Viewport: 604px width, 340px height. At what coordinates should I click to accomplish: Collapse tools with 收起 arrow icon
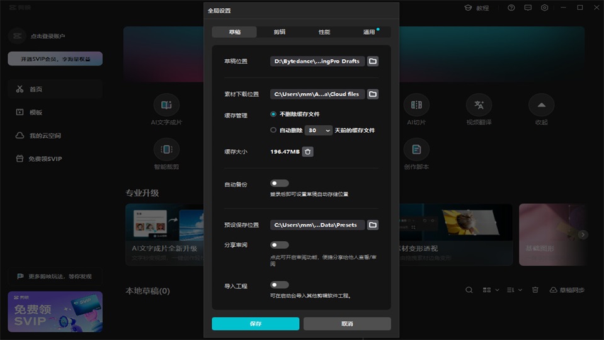tap(541, 105)
